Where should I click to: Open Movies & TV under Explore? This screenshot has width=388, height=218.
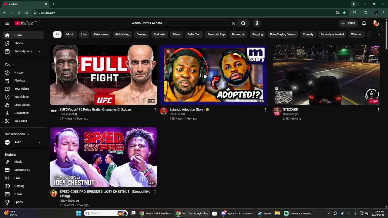[x=23, y=170]
